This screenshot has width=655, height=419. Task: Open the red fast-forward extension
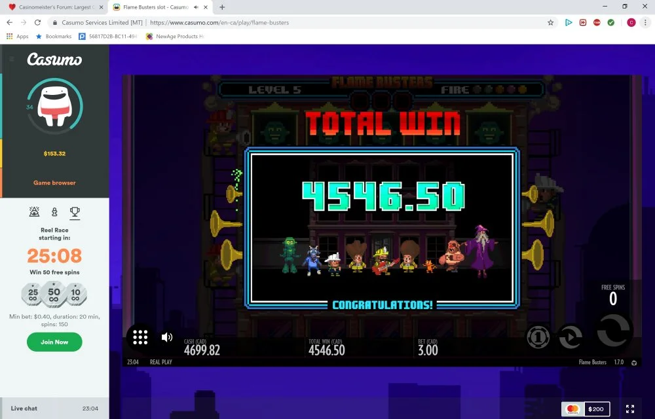[583, 22]
